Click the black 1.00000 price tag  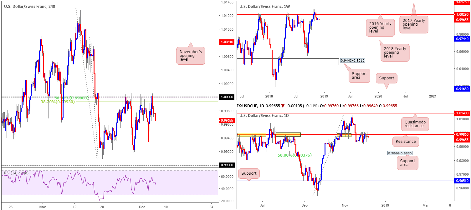point(227,97)
